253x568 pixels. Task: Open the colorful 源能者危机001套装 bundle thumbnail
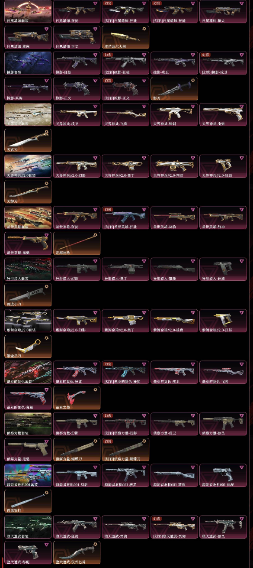click(28, 476)
